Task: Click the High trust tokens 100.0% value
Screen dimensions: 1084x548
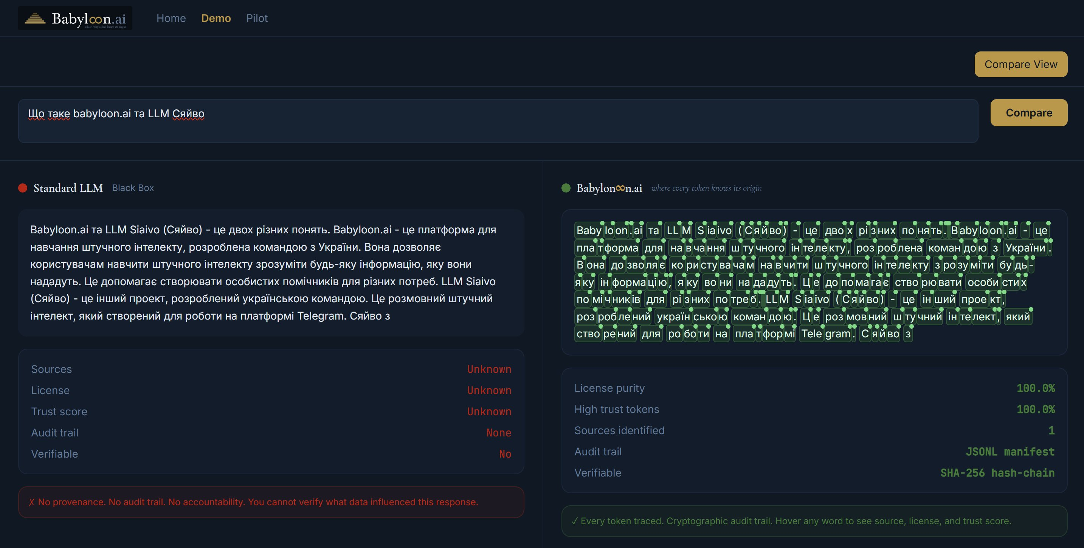Action: (x=1036, y=409)
